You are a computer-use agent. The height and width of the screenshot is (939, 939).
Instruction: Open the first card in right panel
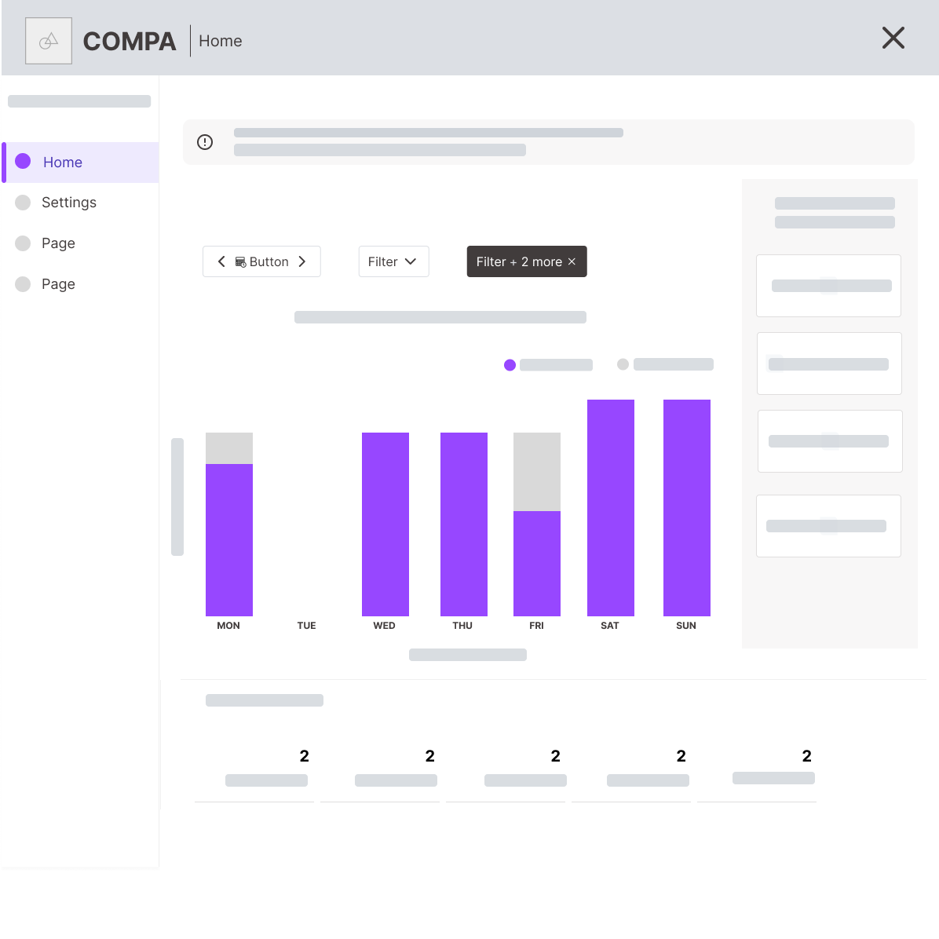click(829, 286)
